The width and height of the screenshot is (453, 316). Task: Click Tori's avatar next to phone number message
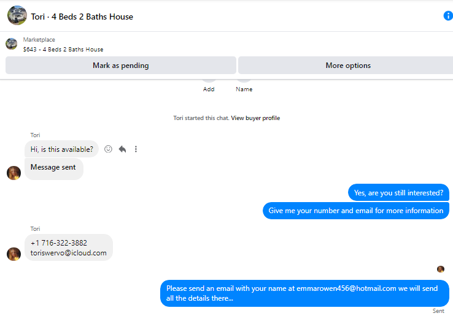tap(14, 254)
